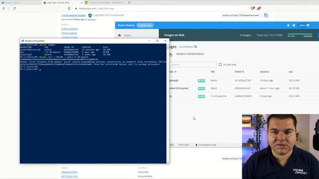319x179 pixels.
Task: Open the browser shield extension icon
Action: point(253,8)
